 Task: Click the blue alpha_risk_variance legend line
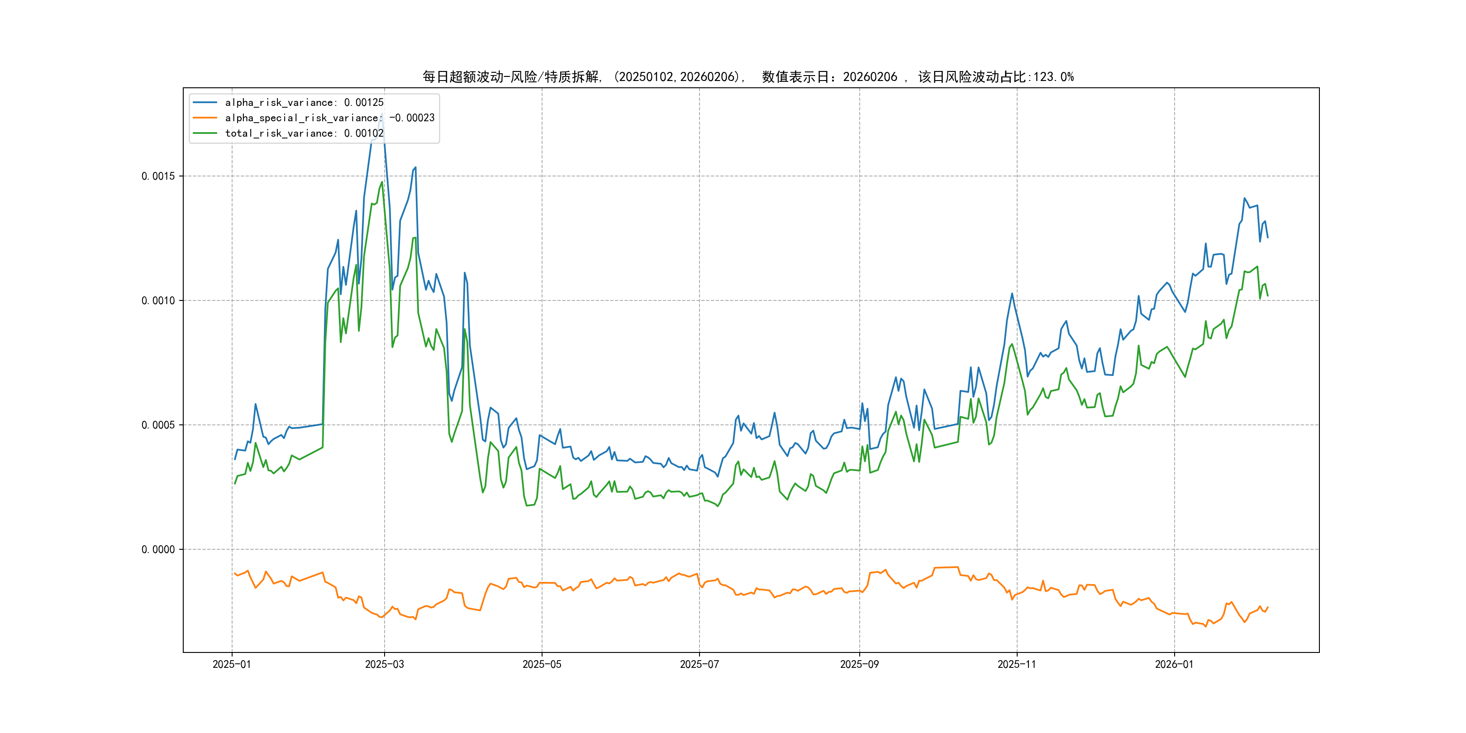[x=205, y=102]
